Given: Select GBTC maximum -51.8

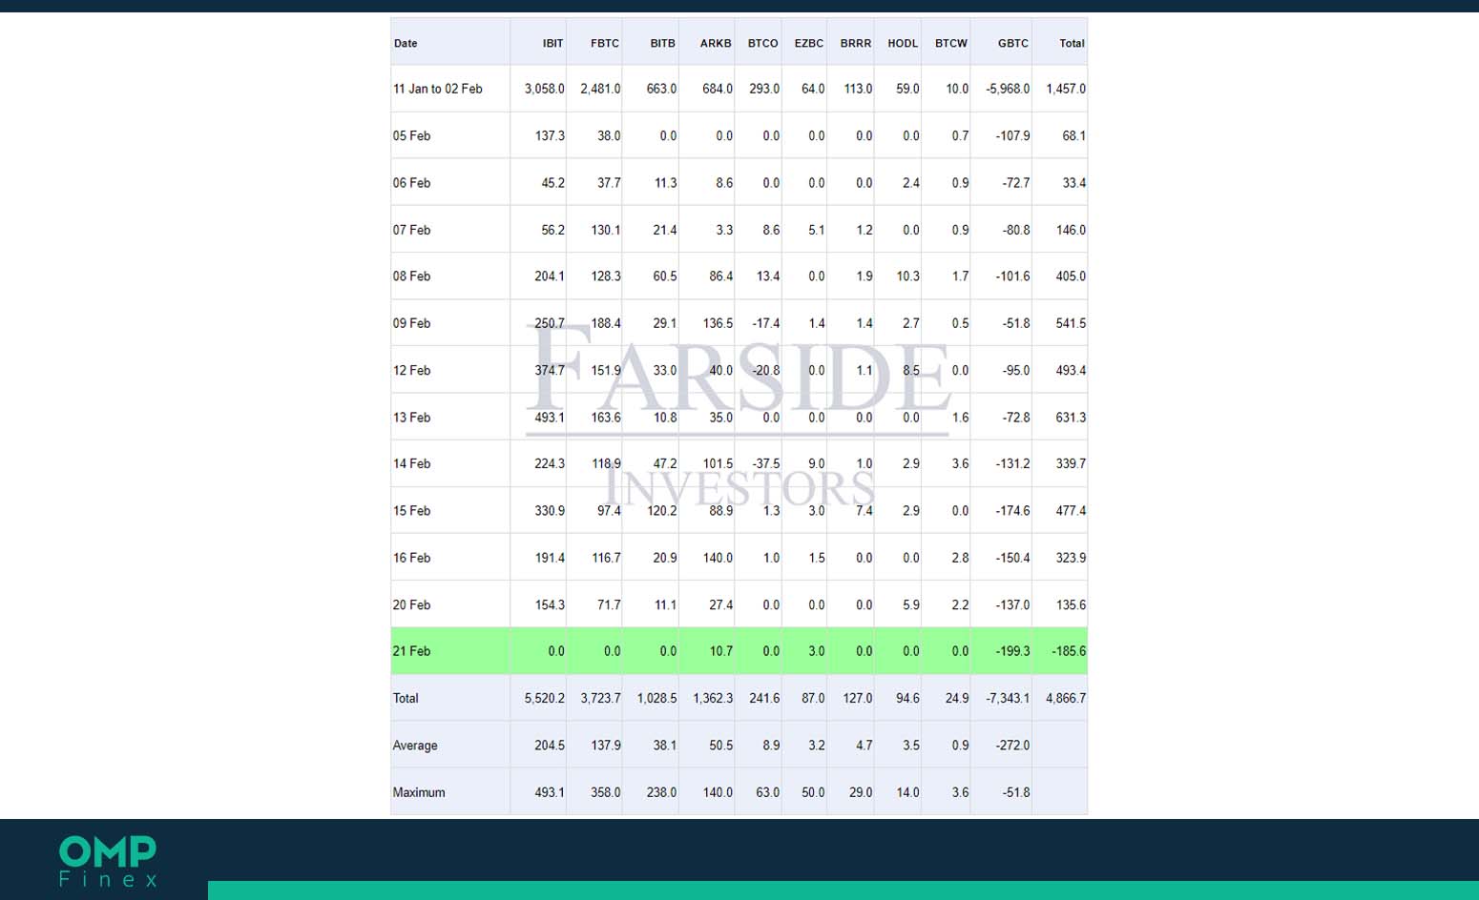Looking at the screenshot, I should coord(1016,792).
